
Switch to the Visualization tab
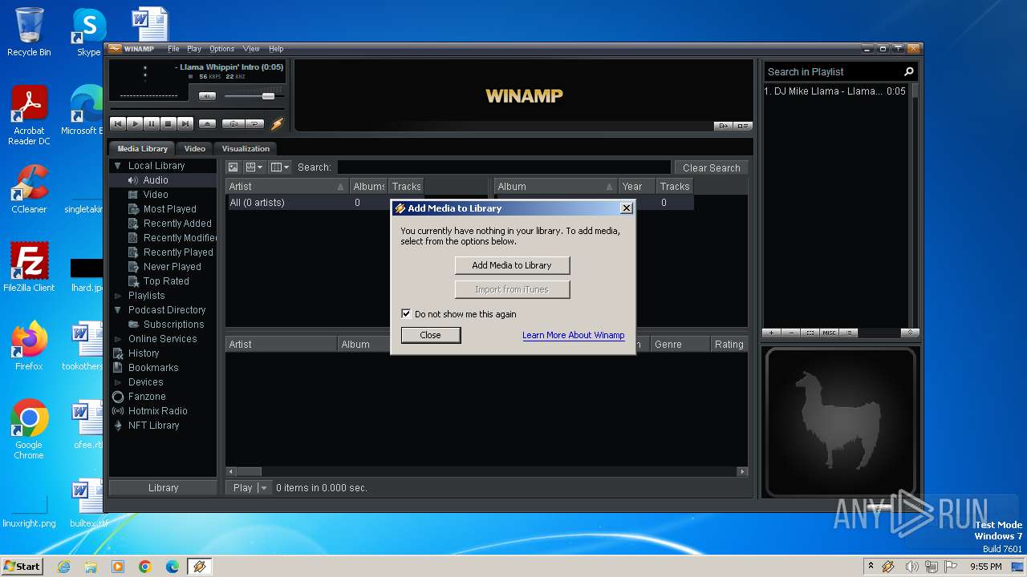coord(246,148)
